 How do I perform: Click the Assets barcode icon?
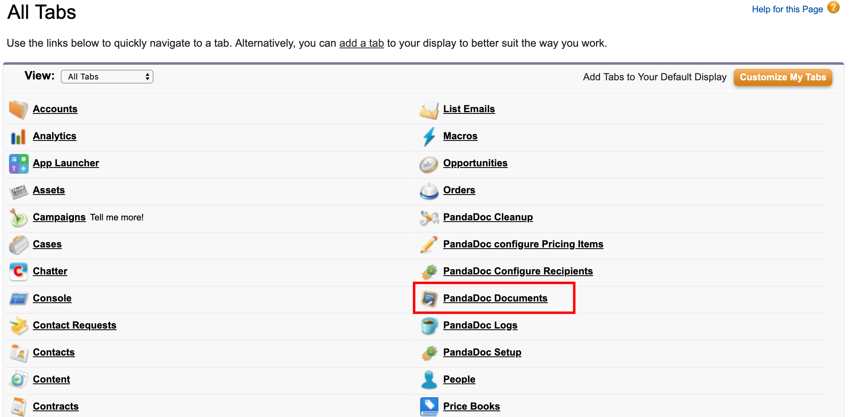click(x=18, y=191)
